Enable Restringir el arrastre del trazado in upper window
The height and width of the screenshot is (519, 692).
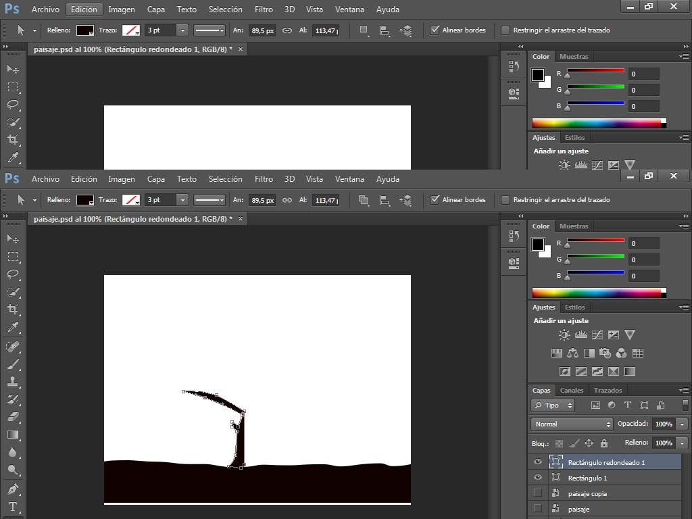click(505, 30)
